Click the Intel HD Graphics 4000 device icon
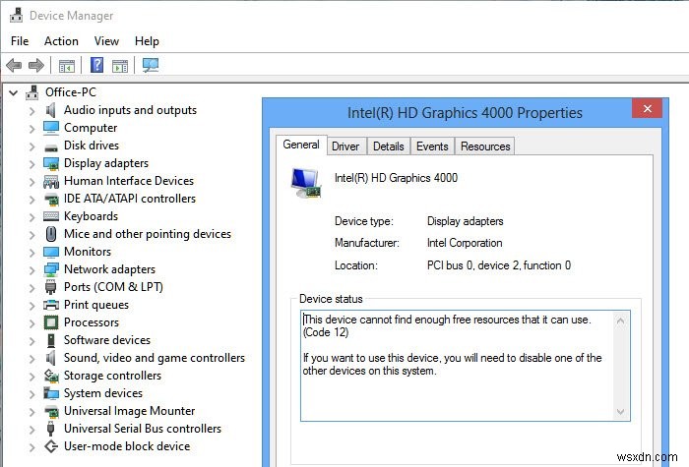 tap(306, 184)
